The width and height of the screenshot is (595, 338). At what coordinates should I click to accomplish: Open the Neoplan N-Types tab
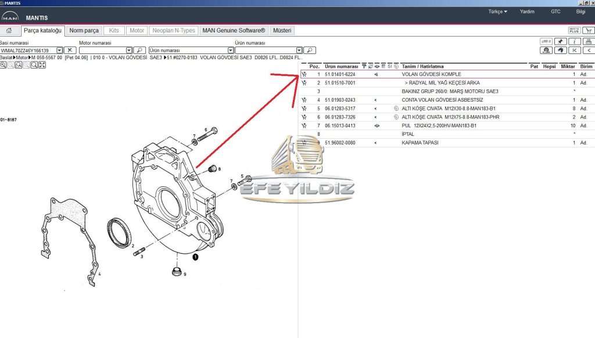(173, 30)
